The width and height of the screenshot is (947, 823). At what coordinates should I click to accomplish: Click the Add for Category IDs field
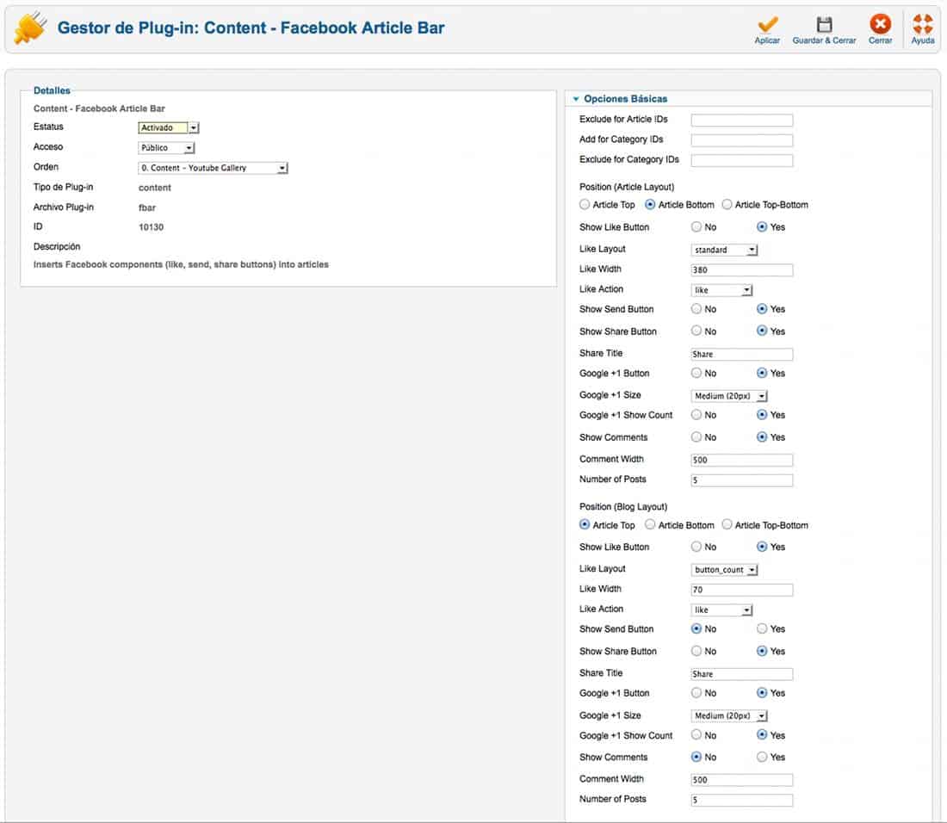tap(741, 140)
